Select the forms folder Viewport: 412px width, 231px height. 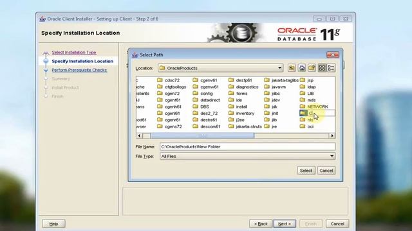(x=238, y=94)
